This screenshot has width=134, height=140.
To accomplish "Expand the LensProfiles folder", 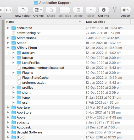I will pos(14,63).
